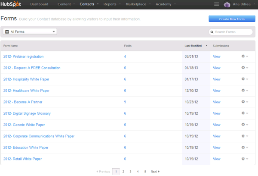Open the hamburger menu icon in header
This screenshot has height=176, width=258.
(216, 4)
